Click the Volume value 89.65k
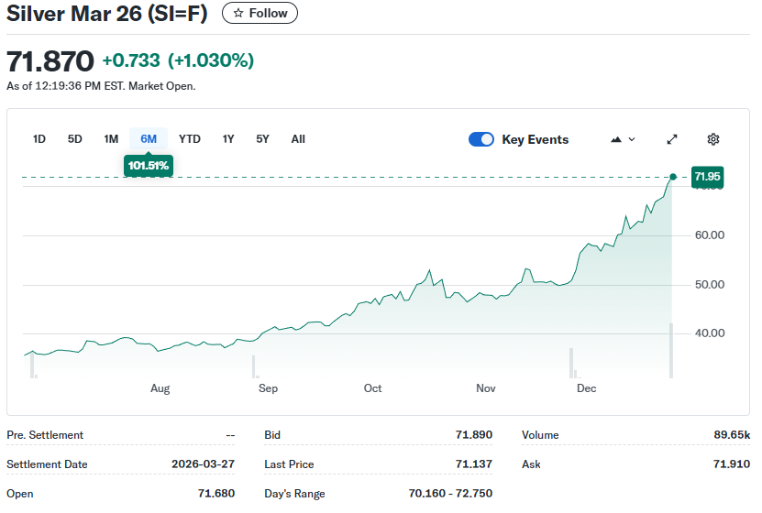This screenshot has height=513, width=762. coord(732,434)
